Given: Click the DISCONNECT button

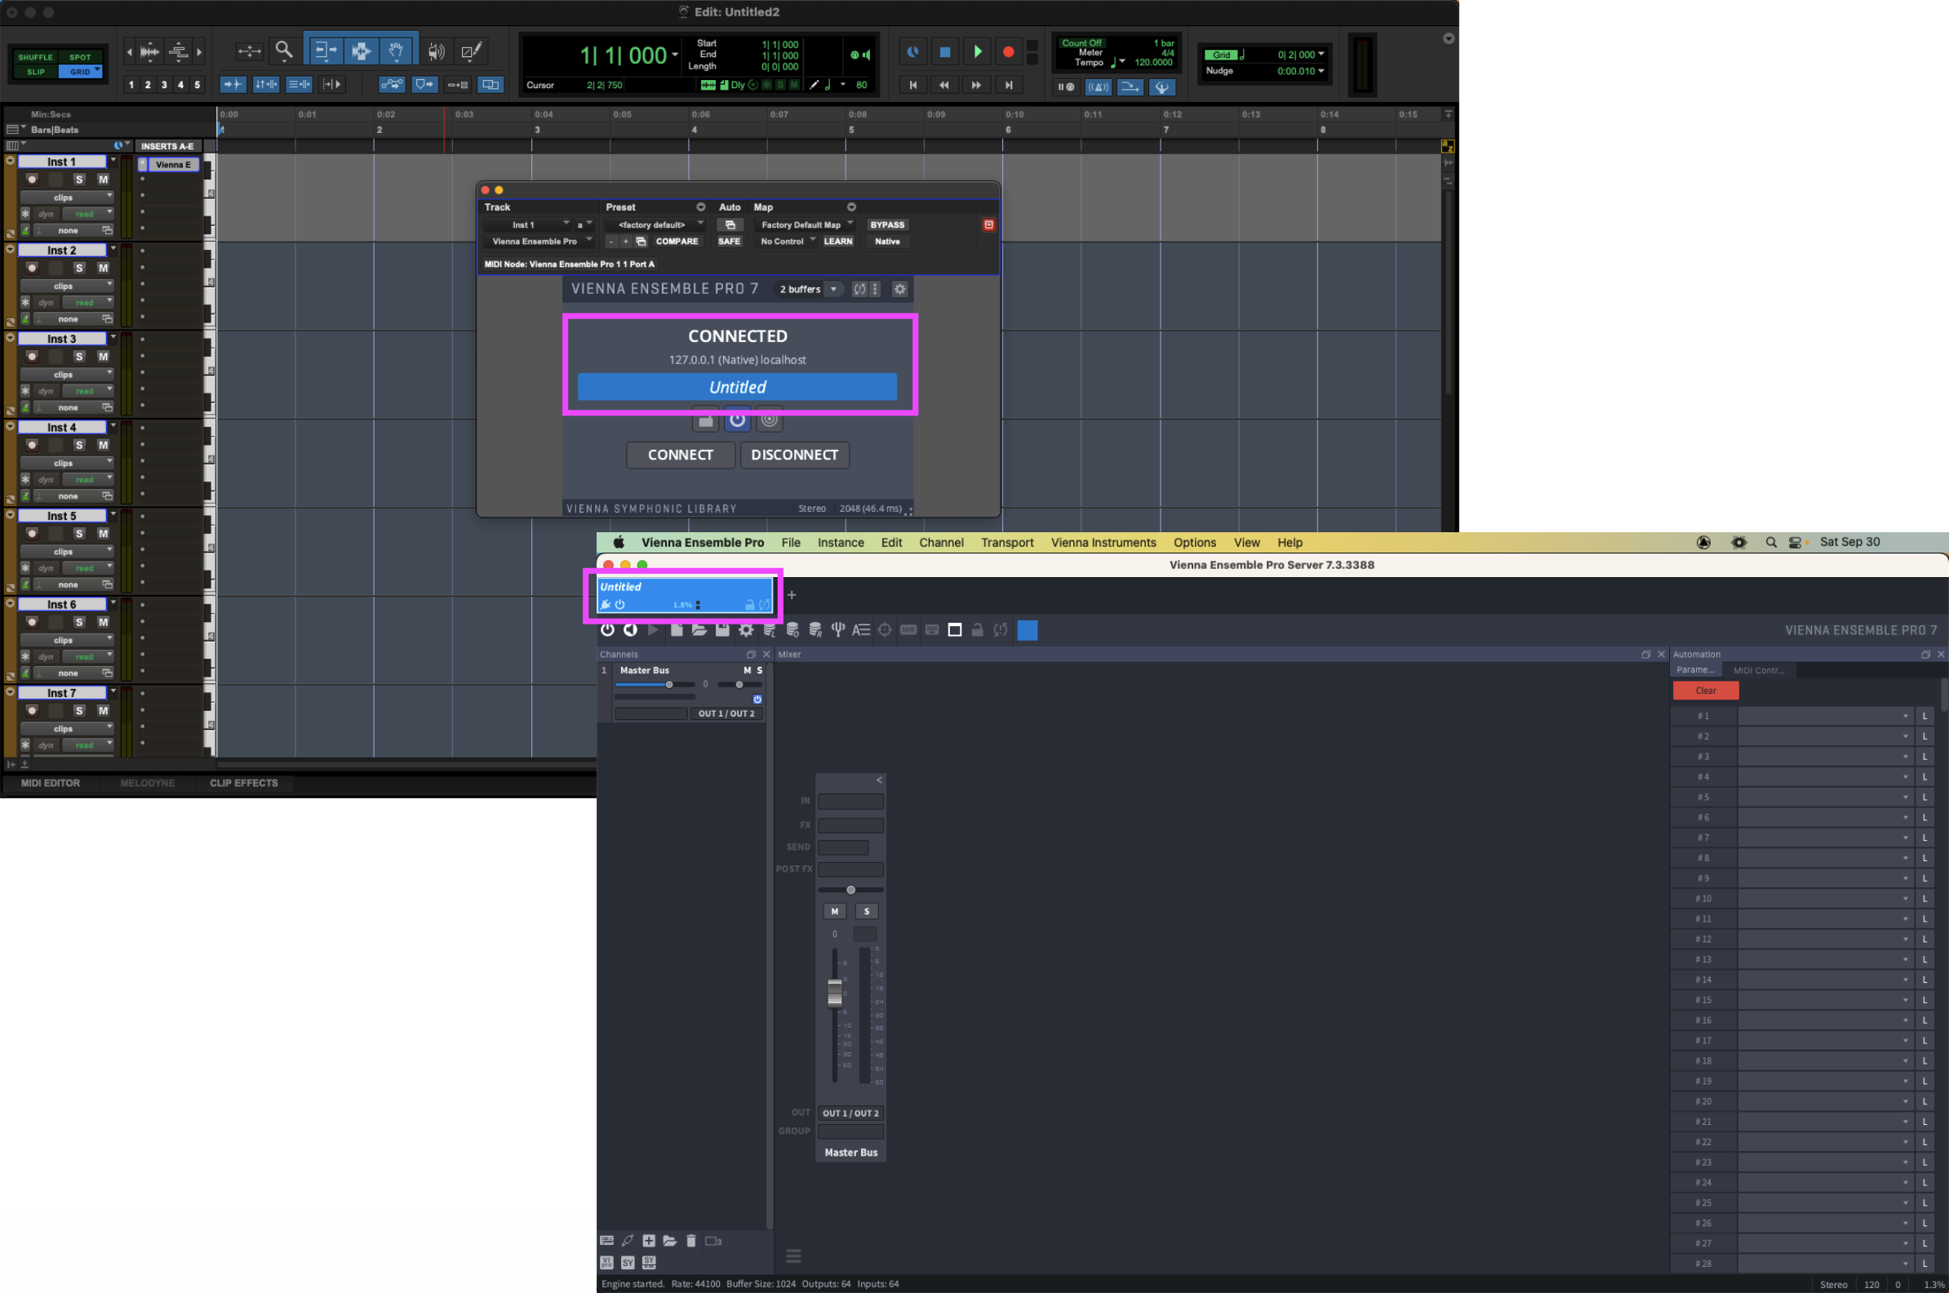Looking at the screenshot, I should point(795,455).
